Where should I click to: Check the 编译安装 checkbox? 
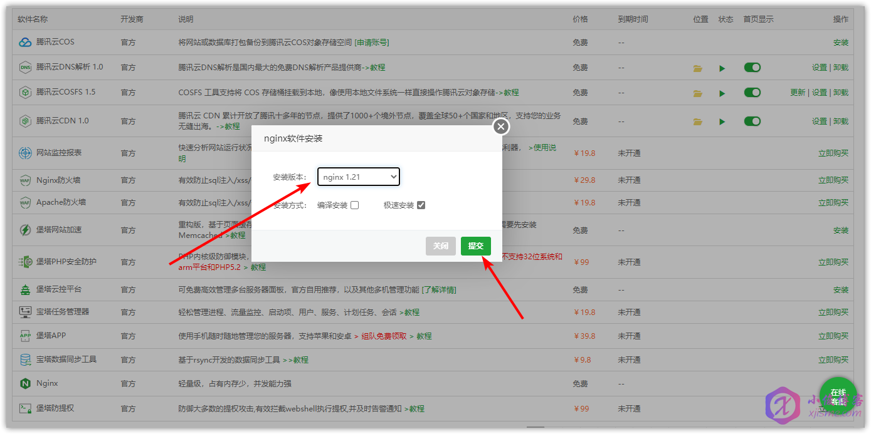tap(355, 205)
